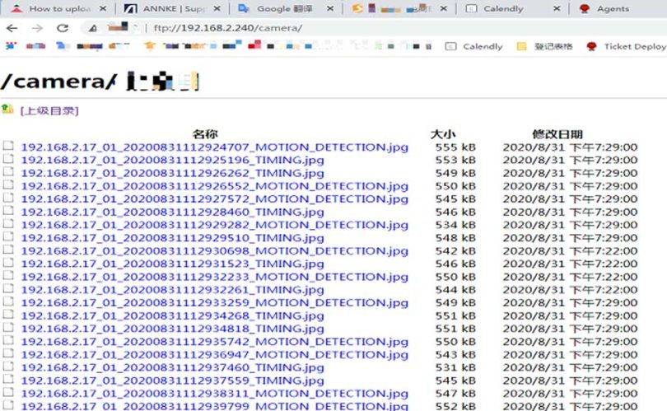Click file icon beside 20200831112925196_TIMING.jpg
This screenshot has width=667, height=411.
click(x=8, y=160)
